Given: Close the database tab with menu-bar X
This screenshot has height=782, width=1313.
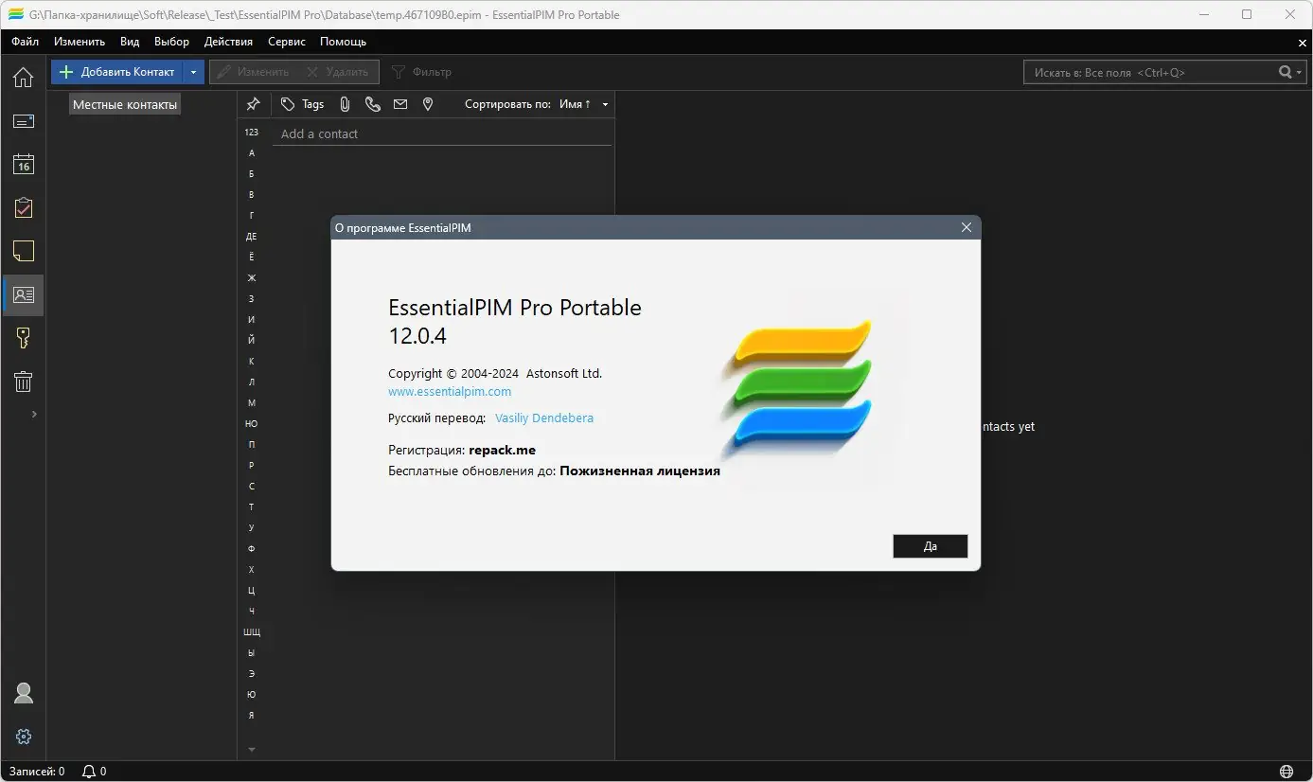Looking at the screenshot, I should [1303, 43].
